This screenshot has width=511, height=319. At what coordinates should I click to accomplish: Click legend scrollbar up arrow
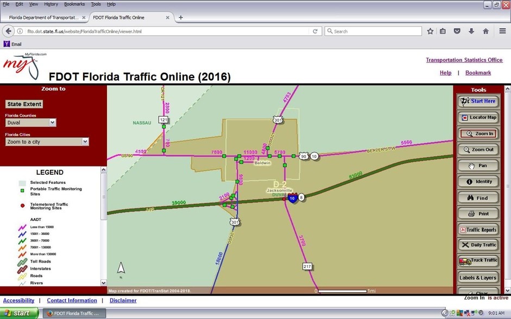104,170
